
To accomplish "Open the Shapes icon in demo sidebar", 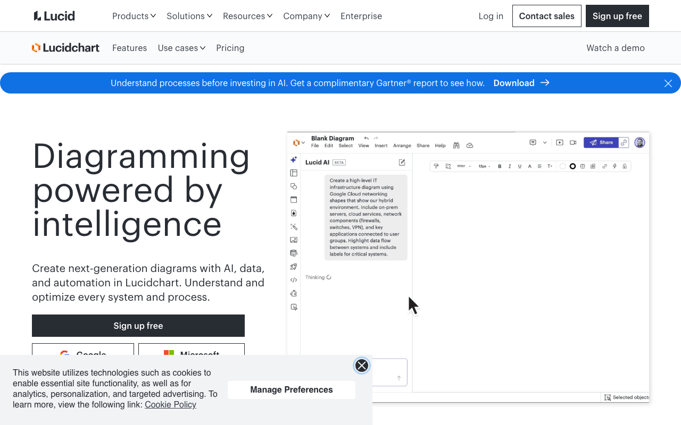I will click(294, 186).
